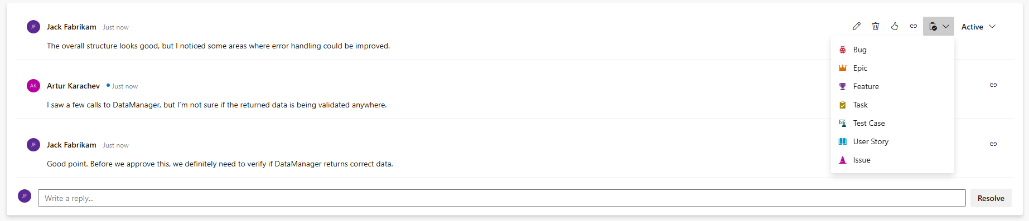Screen dimensions: 1029x221
Task: Delete comment using trash can icon
Action: [x=876, y=26]
